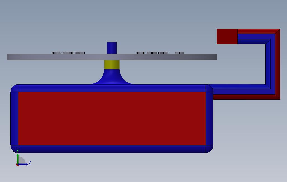
Task: Click the blue Z axis arrow of triad
Action: (23, 164)
